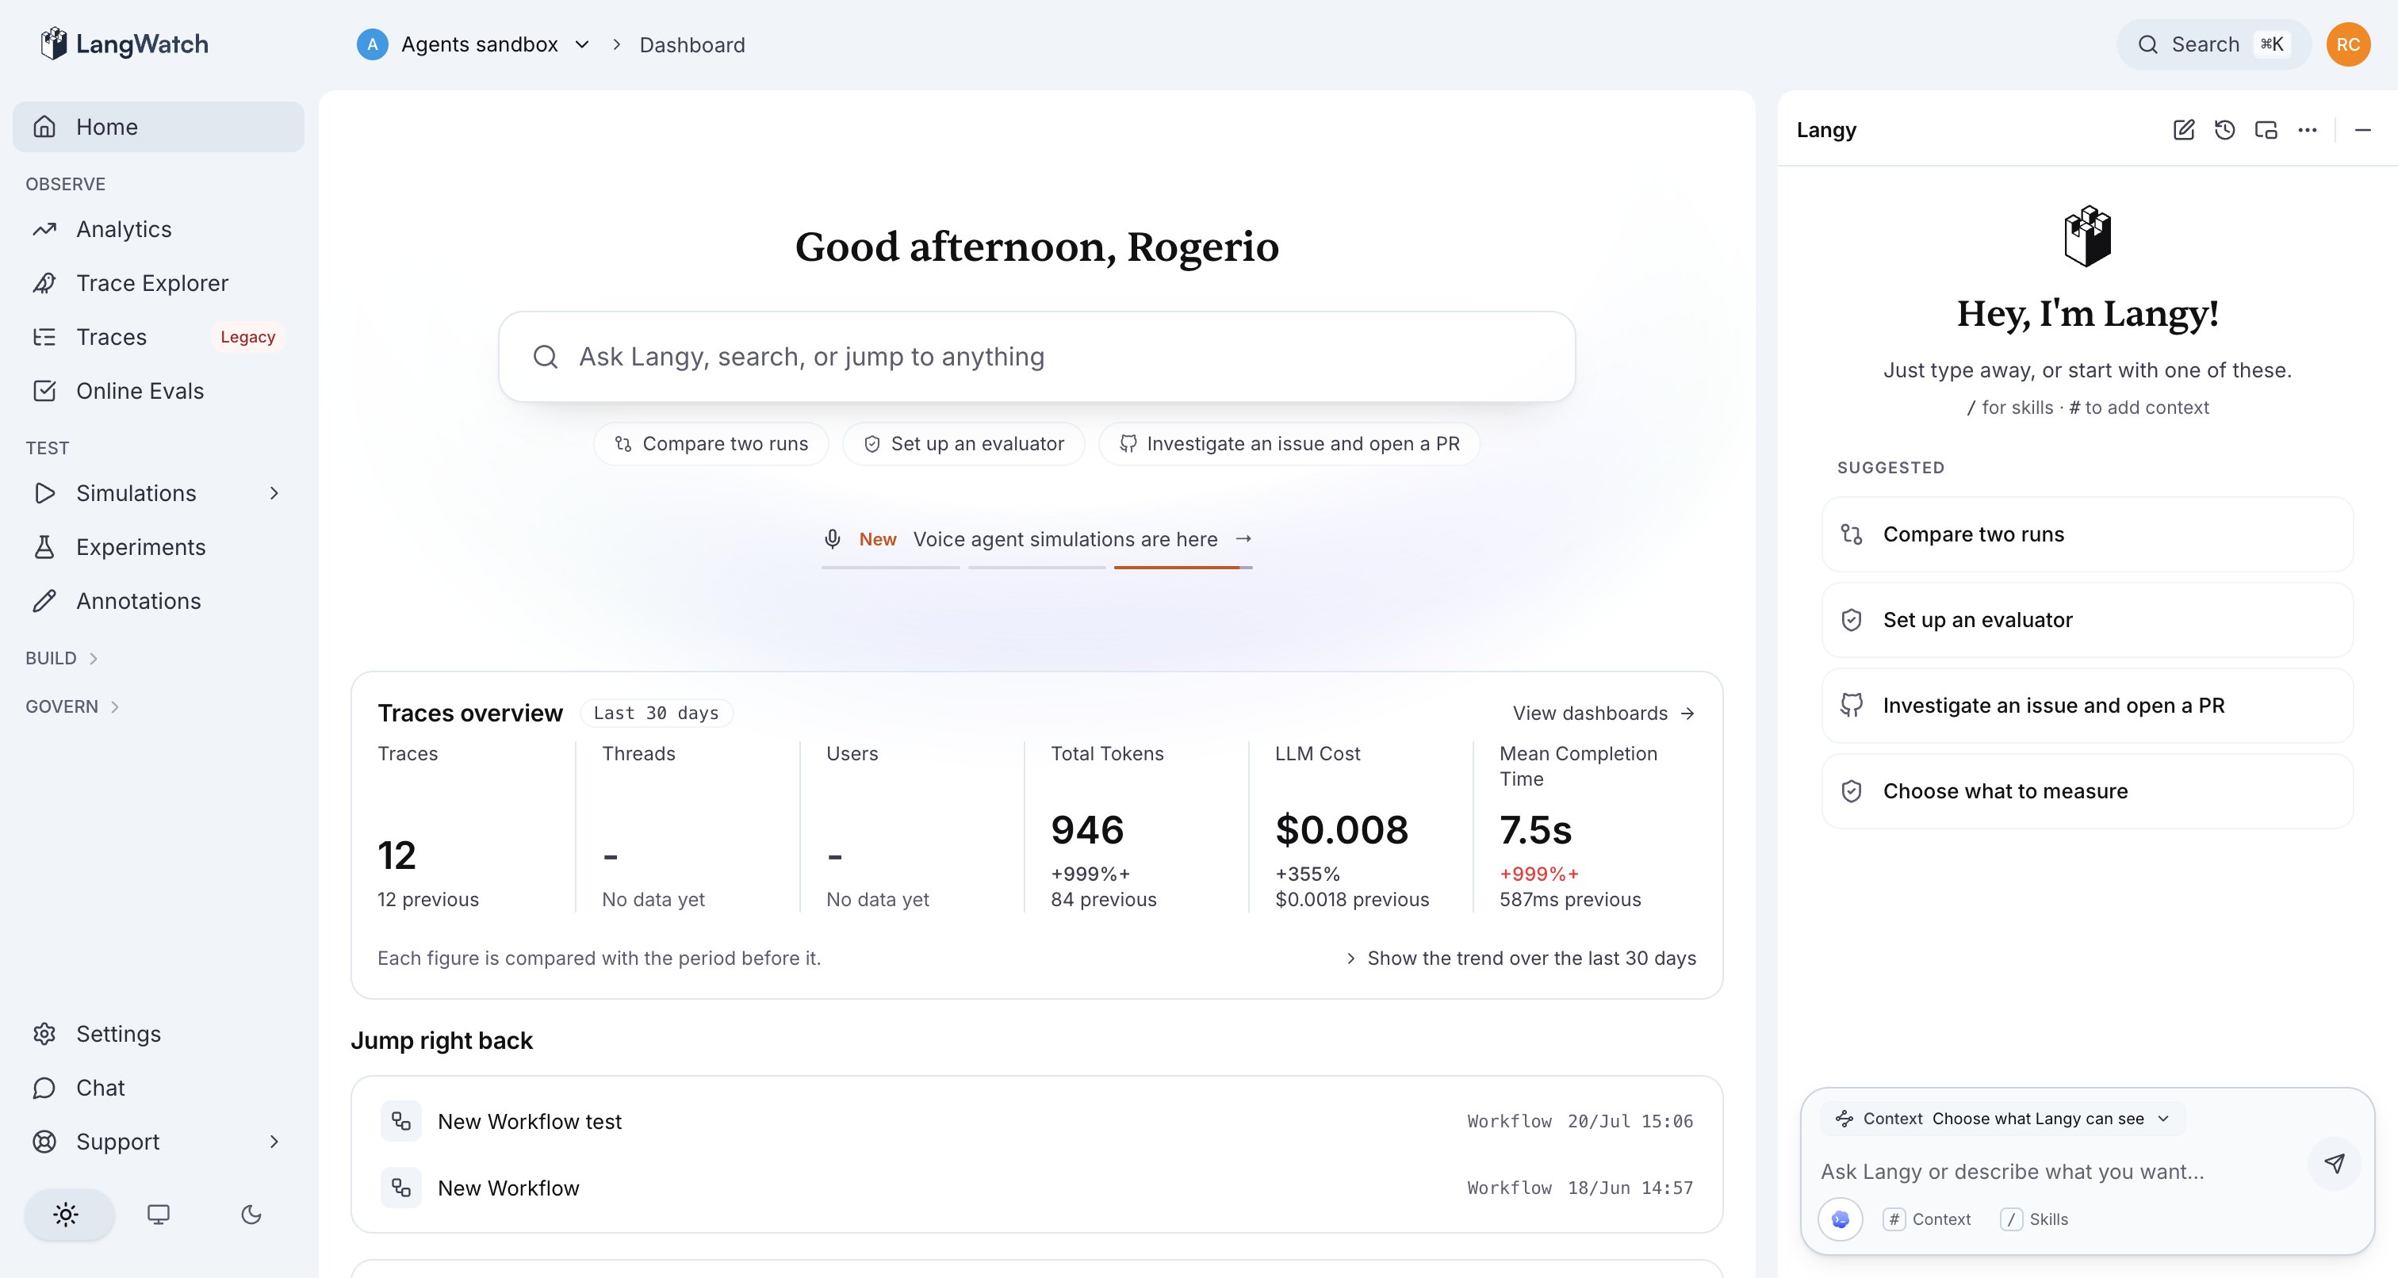This screenshot has height=1278, width=2398.
Task: Expand the GOVERN section
Action: pyautogui.click(x=73, y=706)
